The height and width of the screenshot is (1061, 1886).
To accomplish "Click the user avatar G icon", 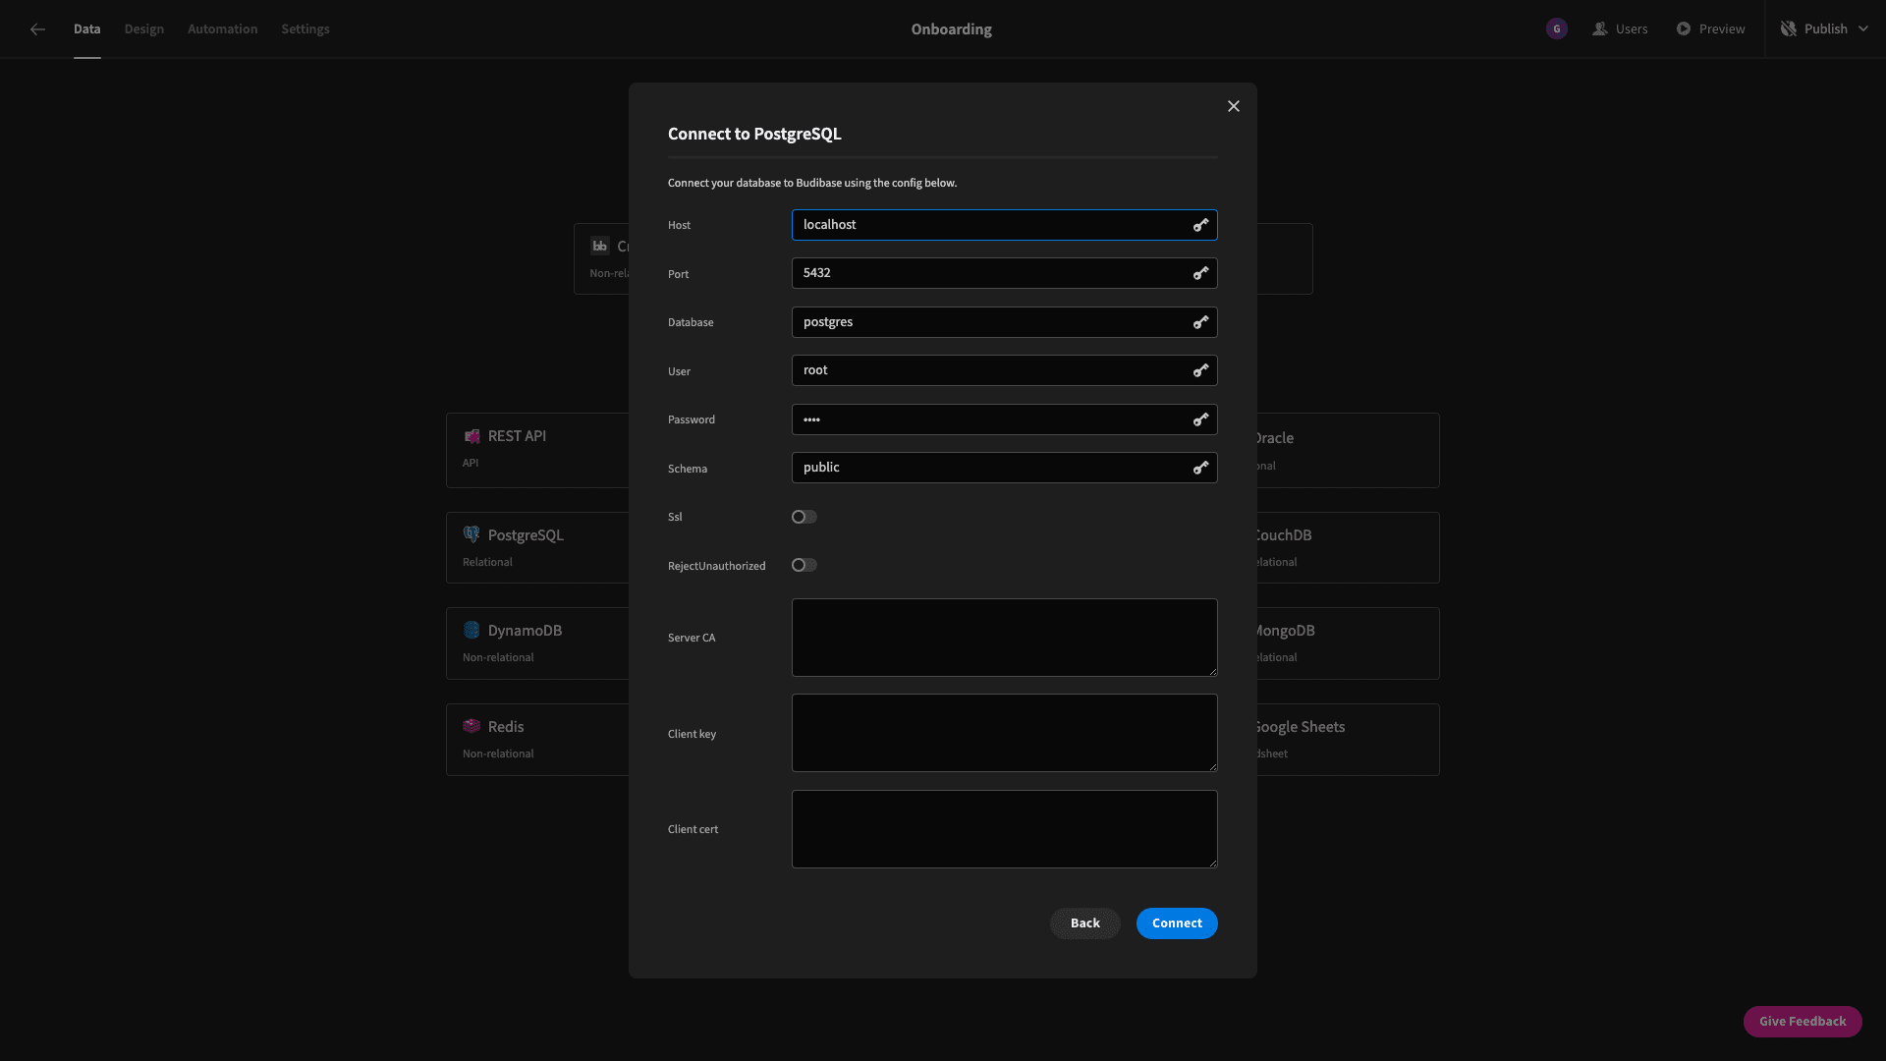I will tap(1556, 29).
